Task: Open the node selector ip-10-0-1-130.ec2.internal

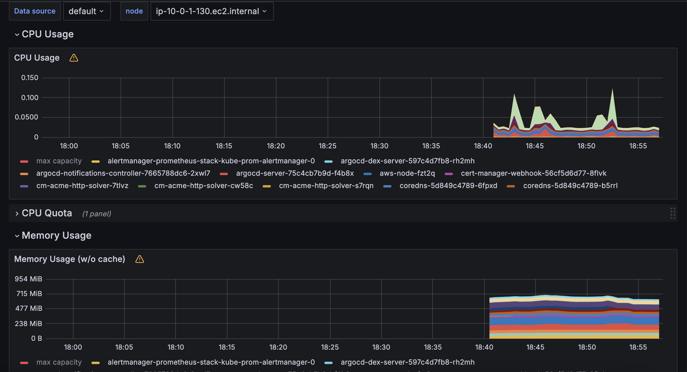Action: point(212,11)
